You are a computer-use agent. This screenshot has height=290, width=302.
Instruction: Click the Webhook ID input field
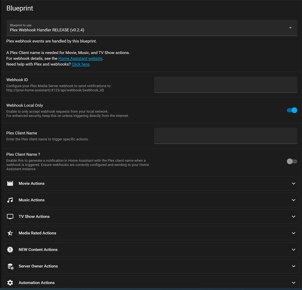[x=225, y=84]
